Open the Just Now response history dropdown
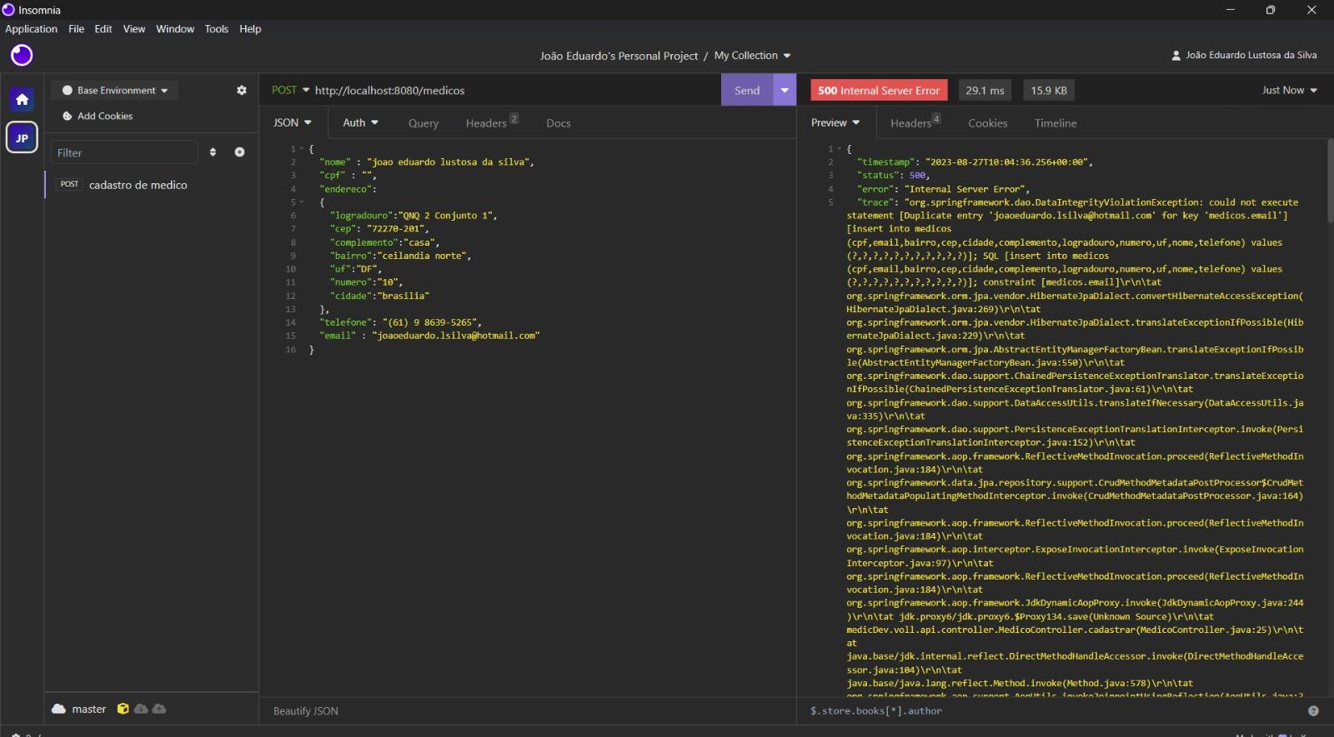This screenshot has height=737, width=1334. click(1289, 90)
